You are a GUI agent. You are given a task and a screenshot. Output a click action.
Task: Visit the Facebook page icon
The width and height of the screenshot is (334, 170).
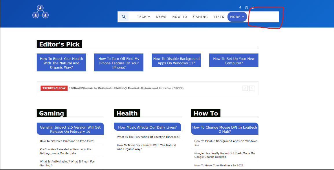(240, 8)
